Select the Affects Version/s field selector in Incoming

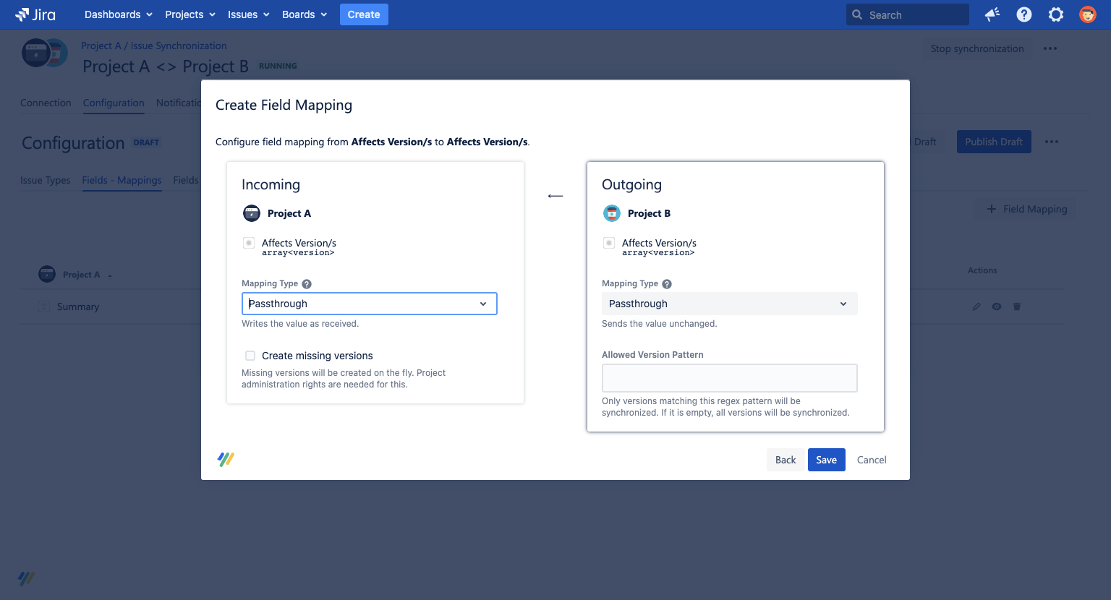click(x=249, y=243)
